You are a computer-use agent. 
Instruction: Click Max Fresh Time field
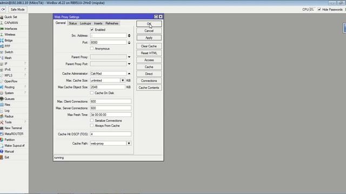coord(110,115)
